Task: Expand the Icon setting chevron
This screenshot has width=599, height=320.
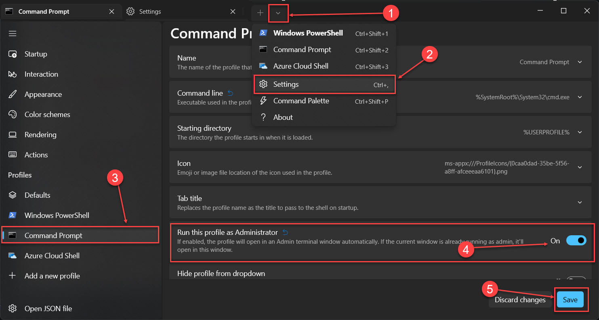Action: tap(580, 167)
